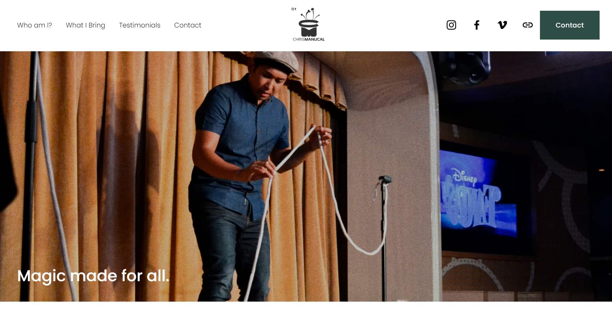Viewport: 612px width, 309px height.
Task: Visit the Vimeo channel icon
Action: 502,25
